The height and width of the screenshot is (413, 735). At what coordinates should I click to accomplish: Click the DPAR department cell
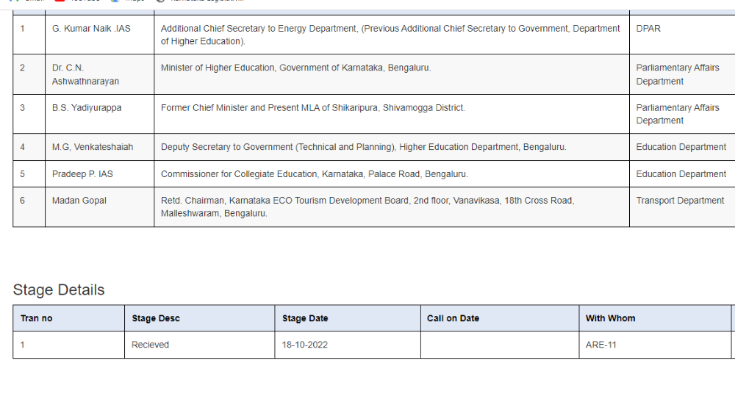coord(648,29)
